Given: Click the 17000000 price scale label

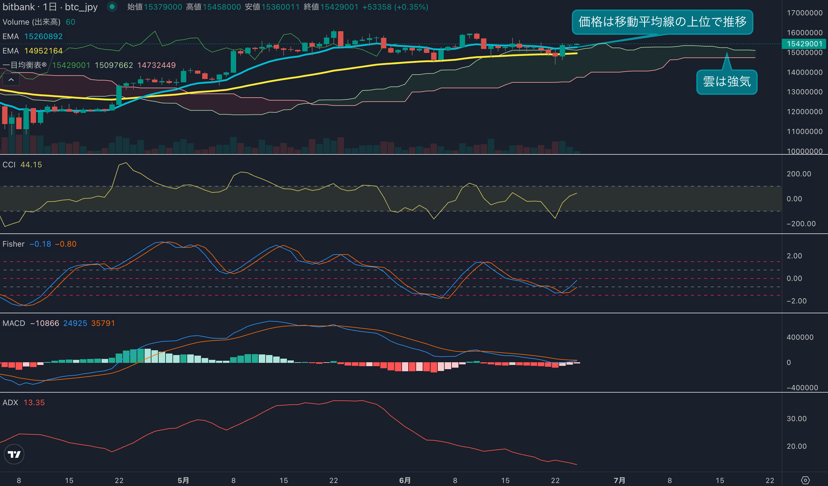Looking at the screenshot, I should click(x=804, y=13).
